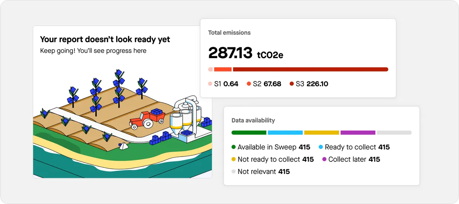Click the purple Collect later dot
Screen dimensions: 459x204
coord(324,160)
